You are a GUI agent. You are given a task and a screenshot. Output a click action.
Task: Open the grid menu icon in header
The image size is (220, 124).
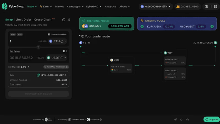click(x=216, y=7)
